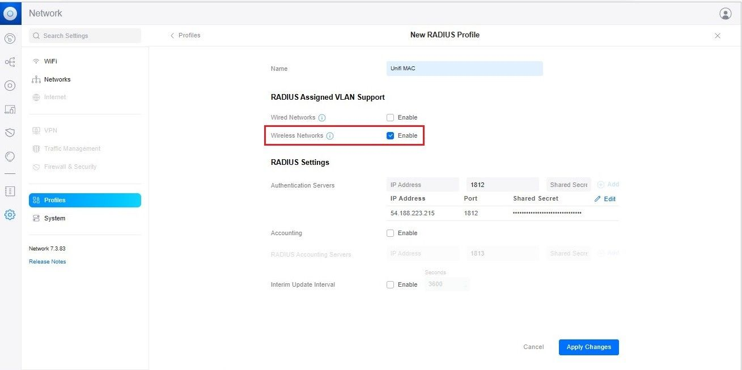Click the UniFi logo icon
Viewport: 742px width, 370px height.
point(10,13)
